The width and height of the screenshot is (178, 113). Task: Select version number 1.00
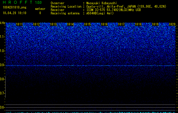(38, 3)
